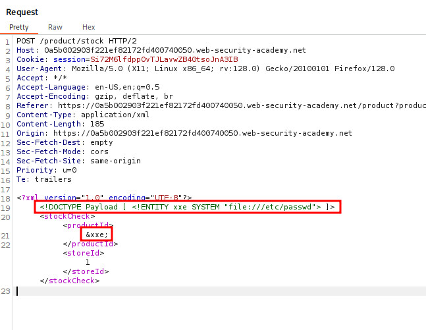Click the DOCTYPE Payload entity line

click(187, 207)
